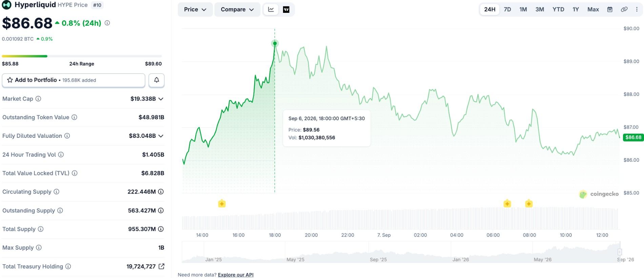Click the news marker near 08:00
This screenshot has width=644, height=278.
coord(529,204)
